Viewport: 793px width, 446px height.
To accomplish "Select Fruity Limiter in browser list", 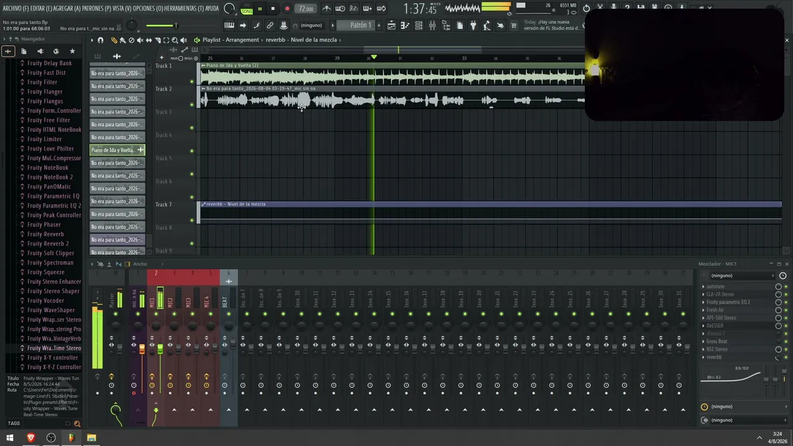I will pos(45,139).
